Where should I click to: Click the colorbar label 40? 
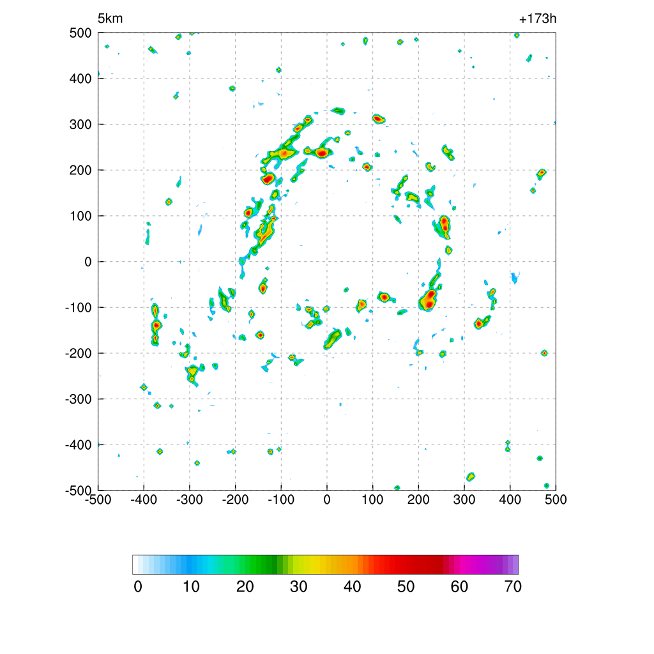click(x=353, y=587)
